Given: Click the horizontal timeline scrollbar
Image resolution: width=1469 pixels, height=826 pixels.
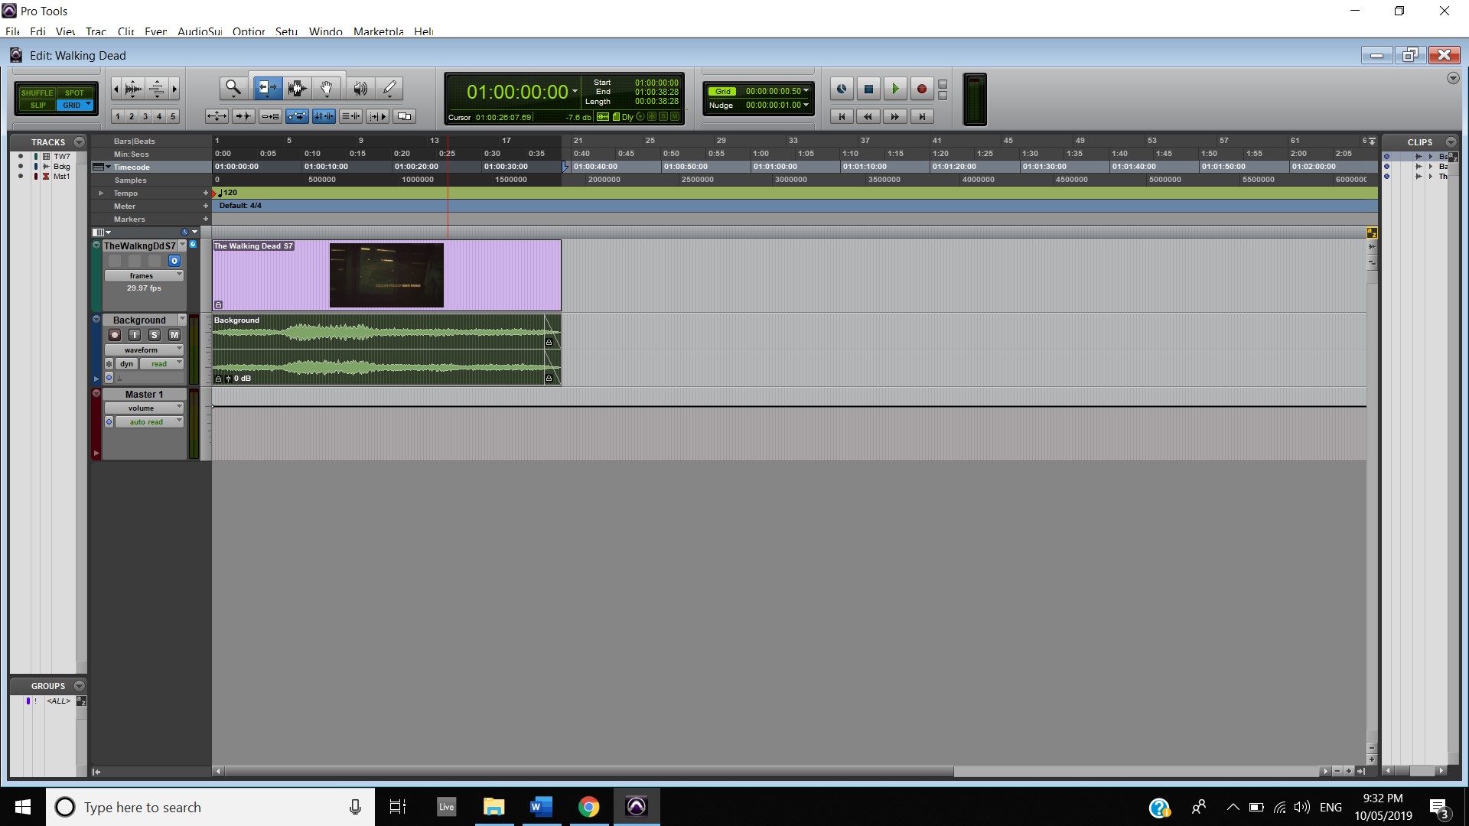Looking at the screenshot, I should click(589, 772).
